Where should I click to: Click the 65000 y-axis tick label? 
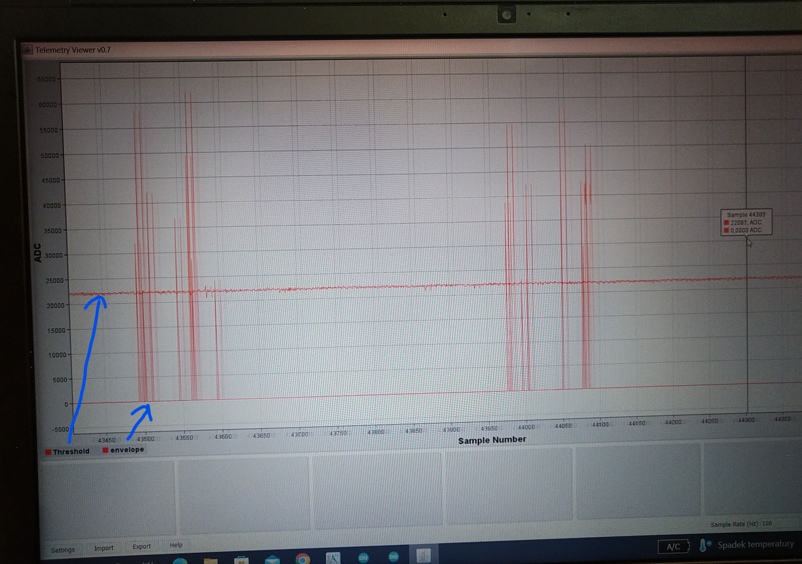(48, 79)
